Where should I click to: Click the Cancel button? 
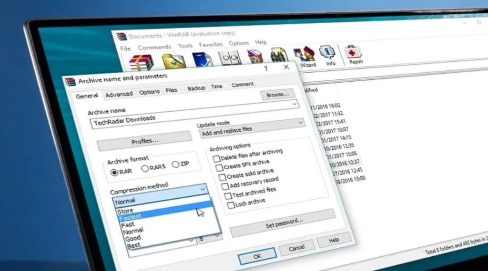(x=296, y=248)
